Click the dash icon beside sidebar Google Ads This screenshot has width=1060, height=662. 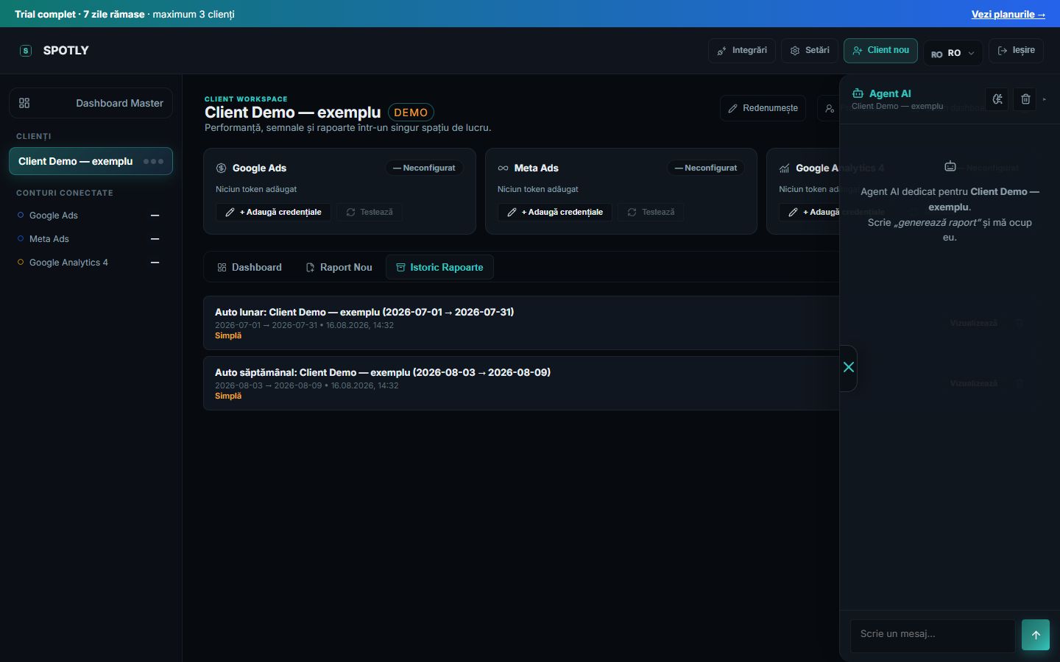155,216
